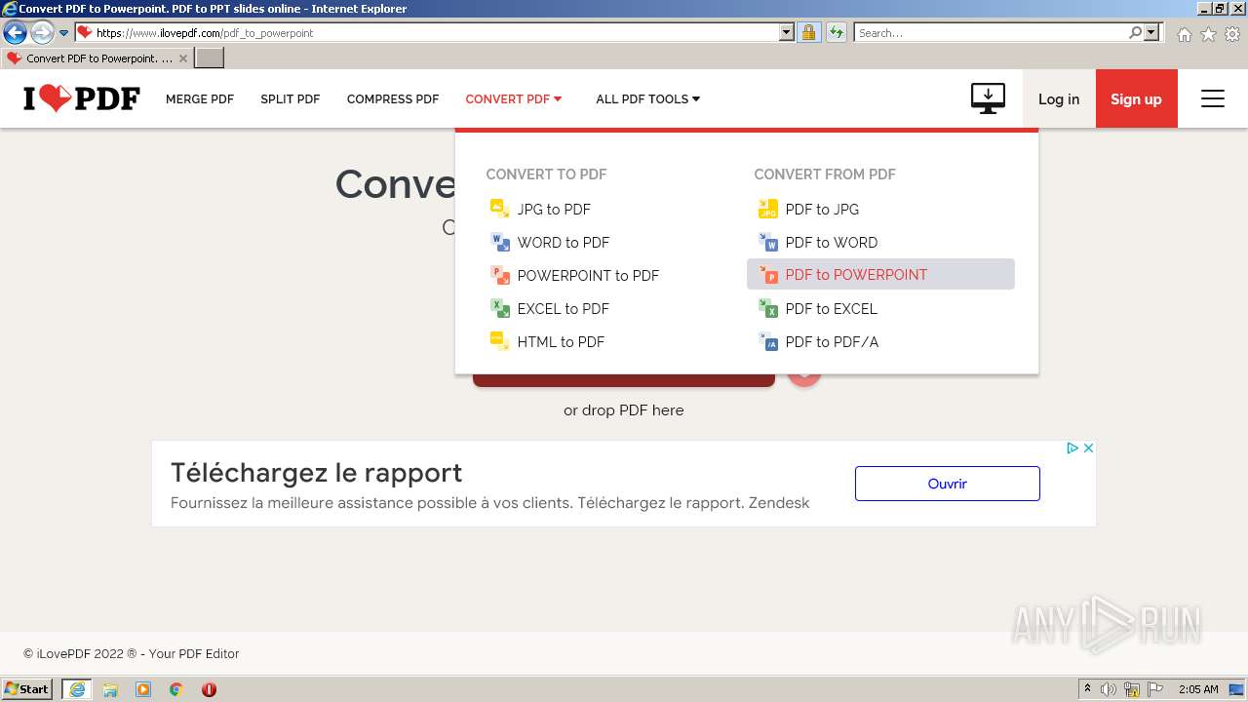Click the Ouvrir ad button
Image resolution: width=1248 pixels, height=702 pixels.
coord(948,484)
